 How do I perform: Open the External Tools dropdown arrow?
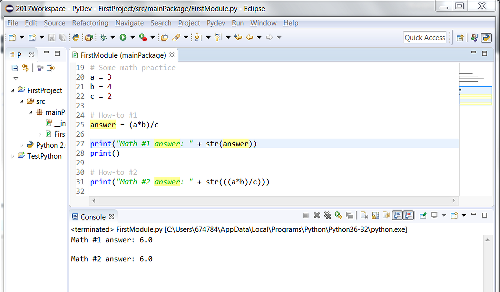(x=152, y=37)
